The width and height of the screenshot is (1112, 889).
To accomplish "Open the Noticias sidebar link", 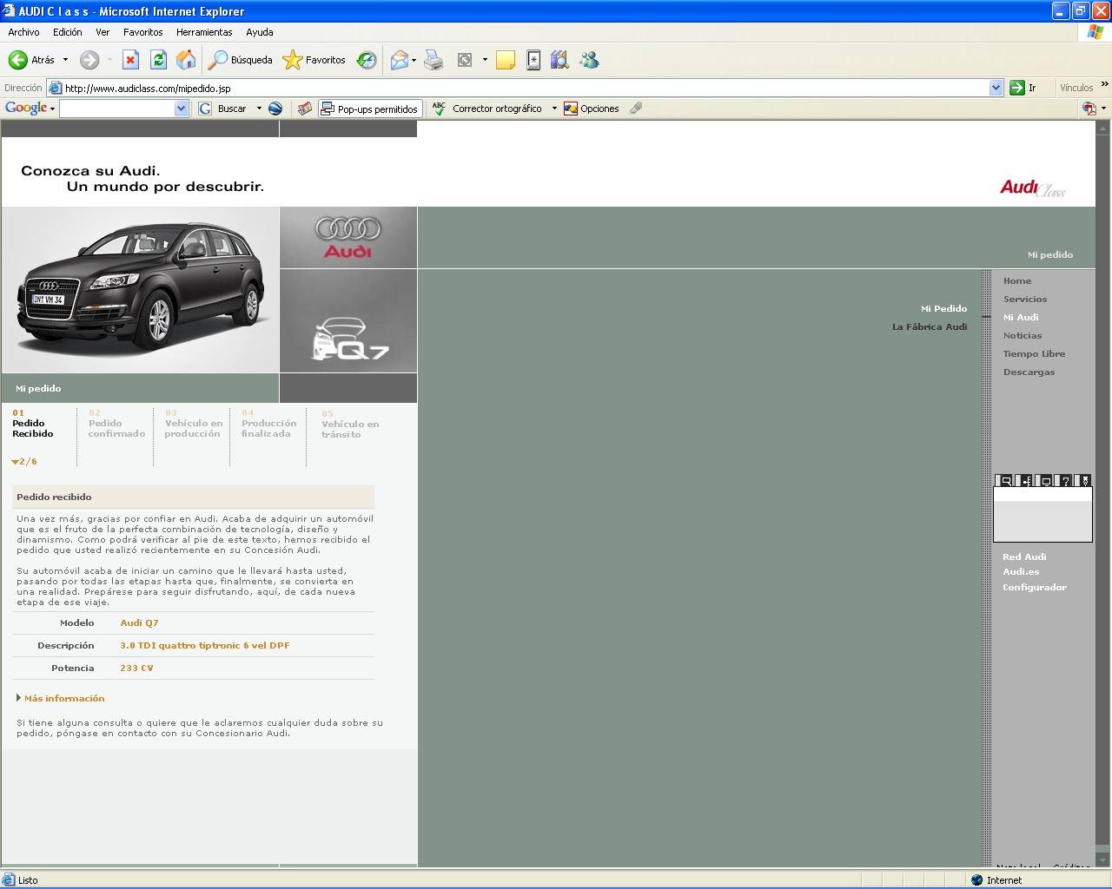I will coord(1023,336).
